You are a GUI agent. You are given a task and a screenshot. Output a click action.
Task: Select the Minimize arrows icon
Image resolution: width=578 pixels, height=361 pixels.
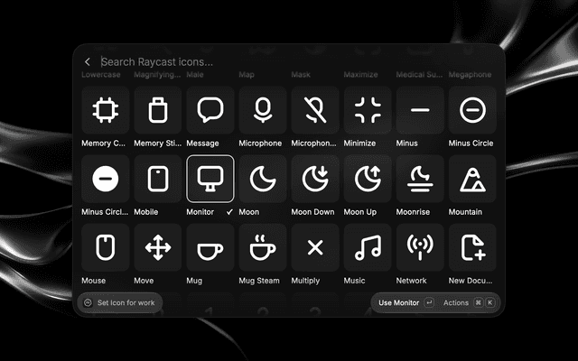click(368, 110)
